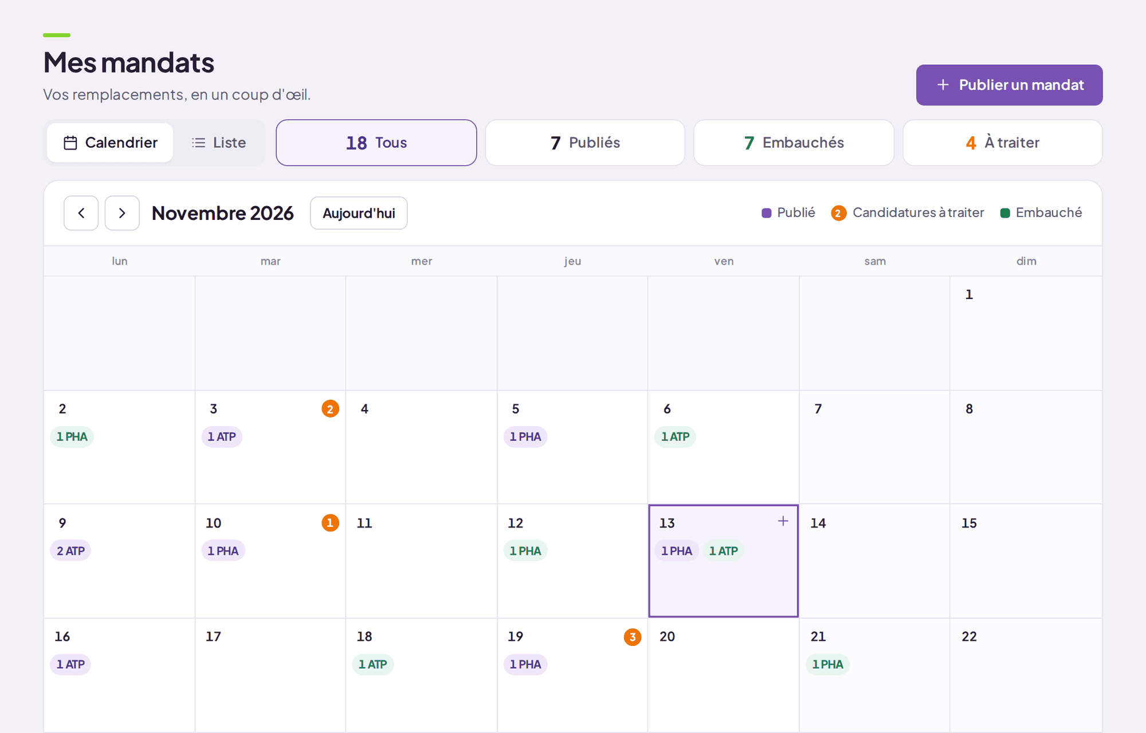Select day 17 cell in calendar
Image resolution: width=1146 pixels, height=733 pixels.
tap(270, 675)
